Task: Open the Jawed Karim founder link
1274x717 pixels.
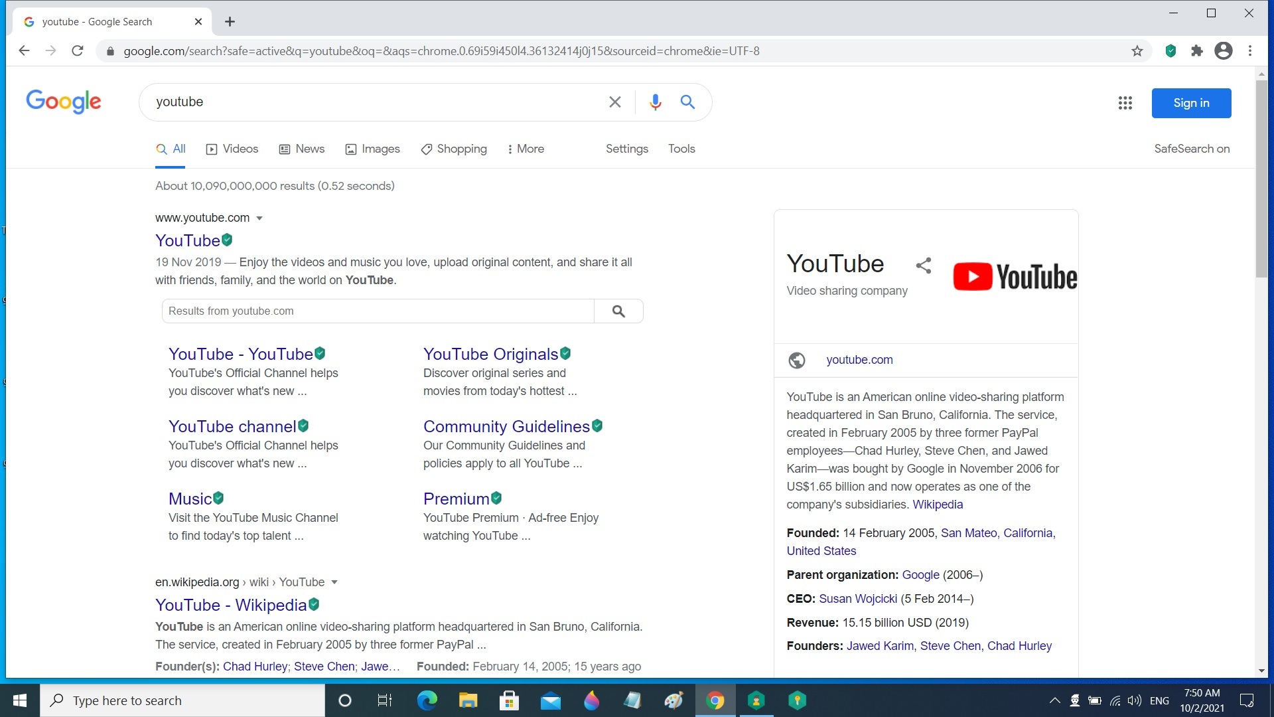Action: click(880, 646)
